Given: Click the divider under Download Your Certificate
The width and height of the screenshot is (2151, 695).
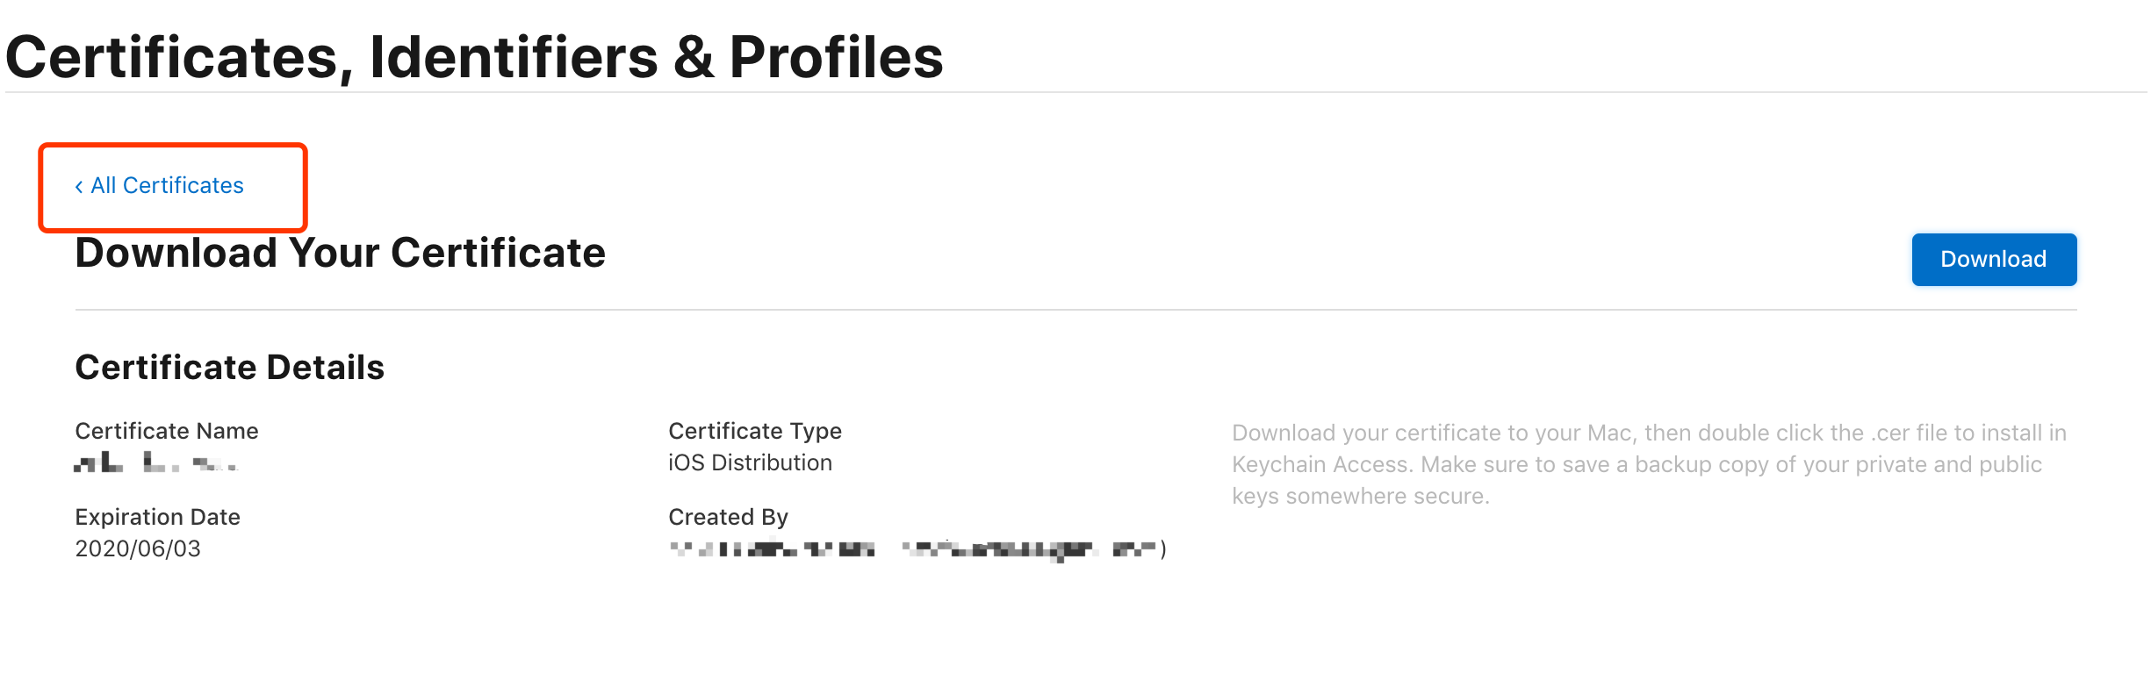Looking at the screenshot, I should click(1075, 310).
